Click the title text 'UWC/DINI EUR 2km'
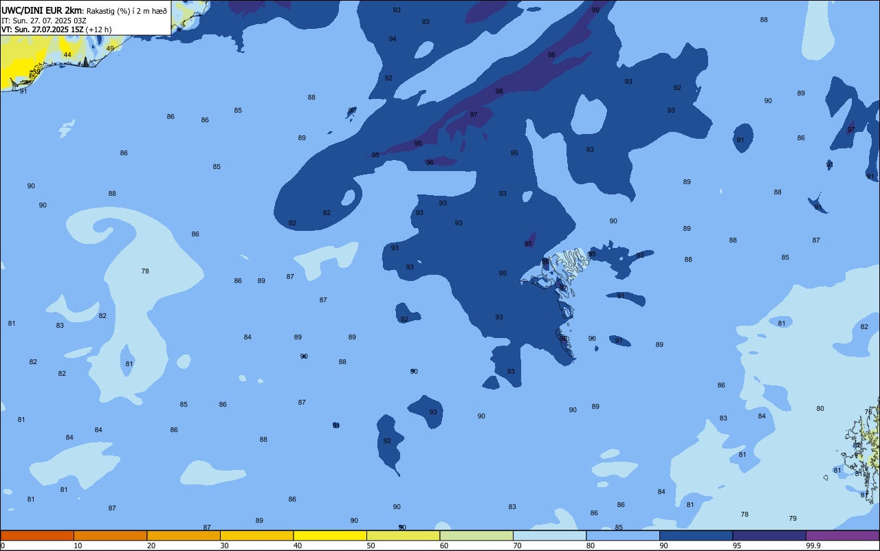880x551 pixels. (x=42, y=10)
